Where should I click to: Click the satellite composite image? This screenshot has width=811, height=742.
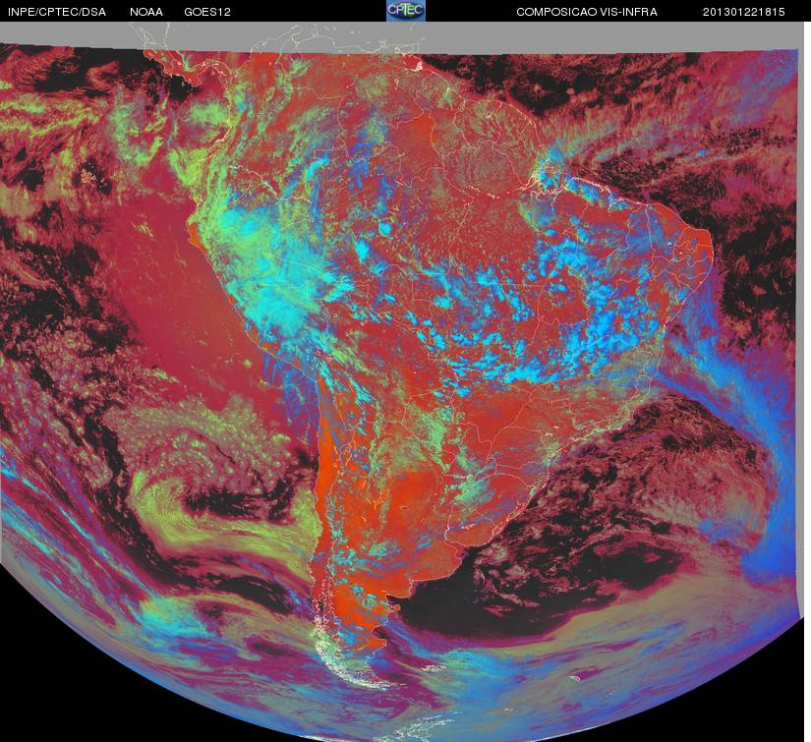tap(402, 381)
